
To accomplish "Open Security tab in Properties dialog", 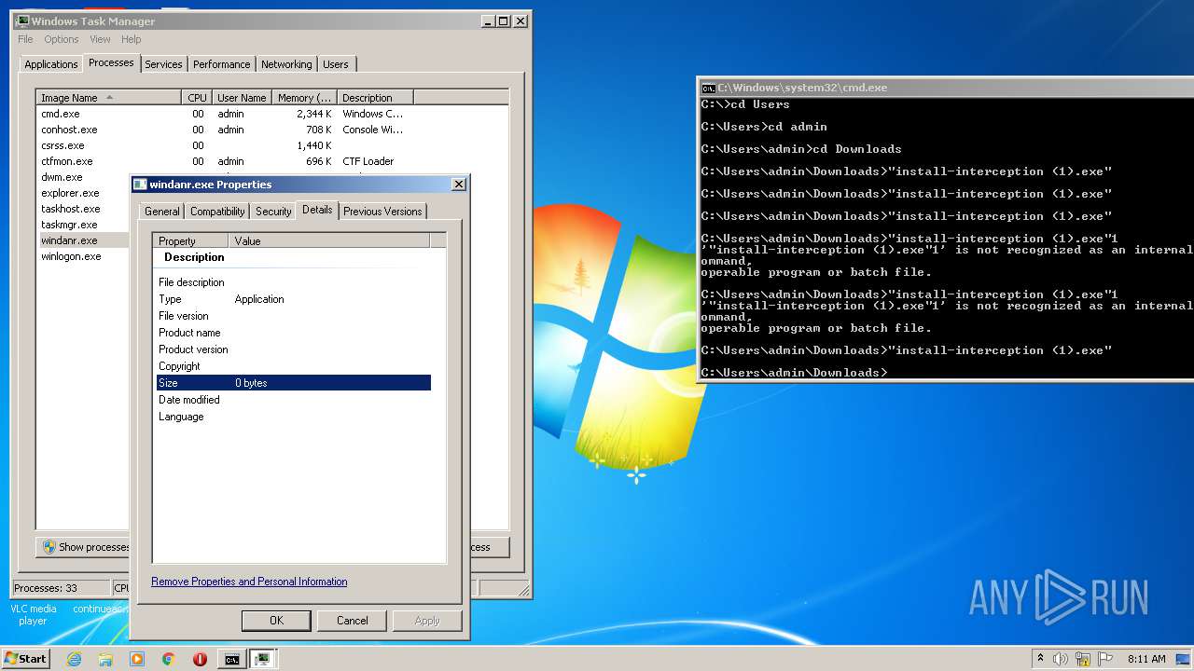I will point(273,212).
